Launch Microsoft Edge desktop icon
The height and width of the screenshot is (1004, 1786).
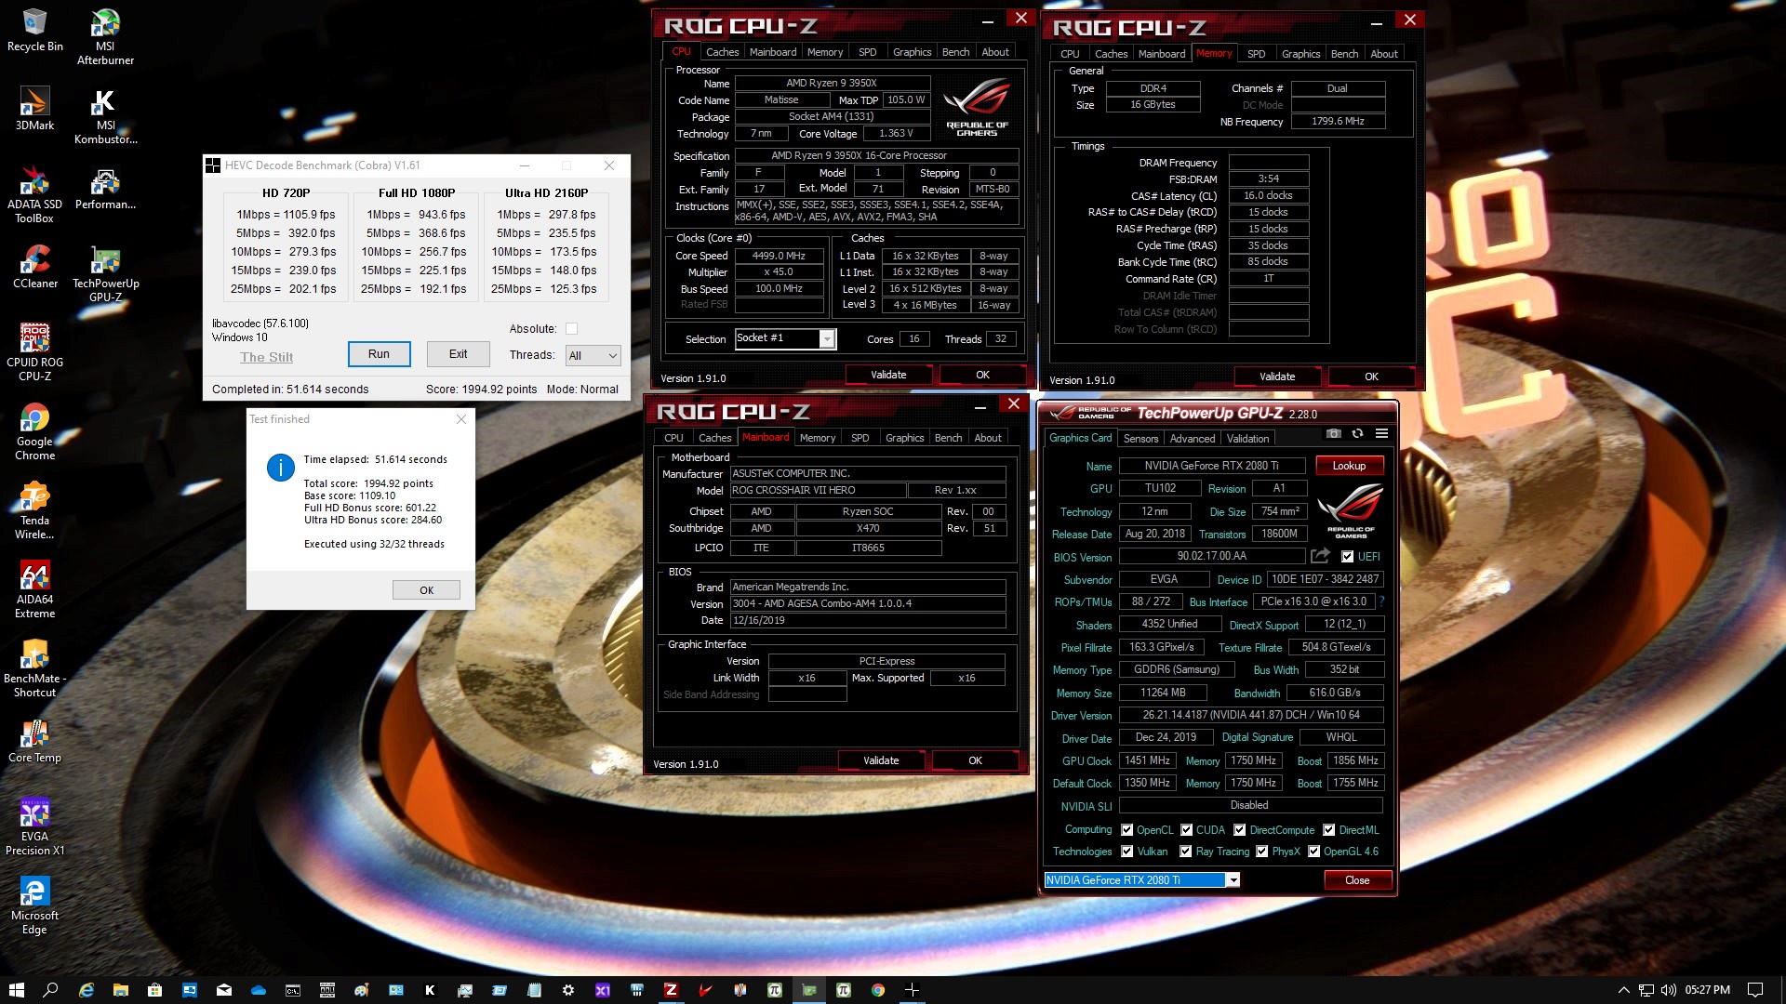[x=34, y=906]
